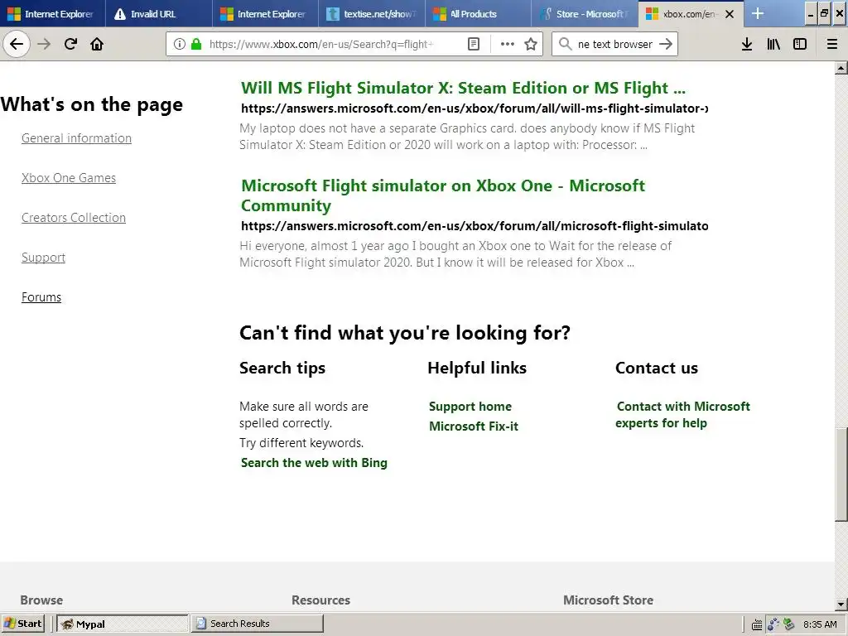Open the browser hamburger menu
This screenshot has width=848, height=636.
pos(831,45)
